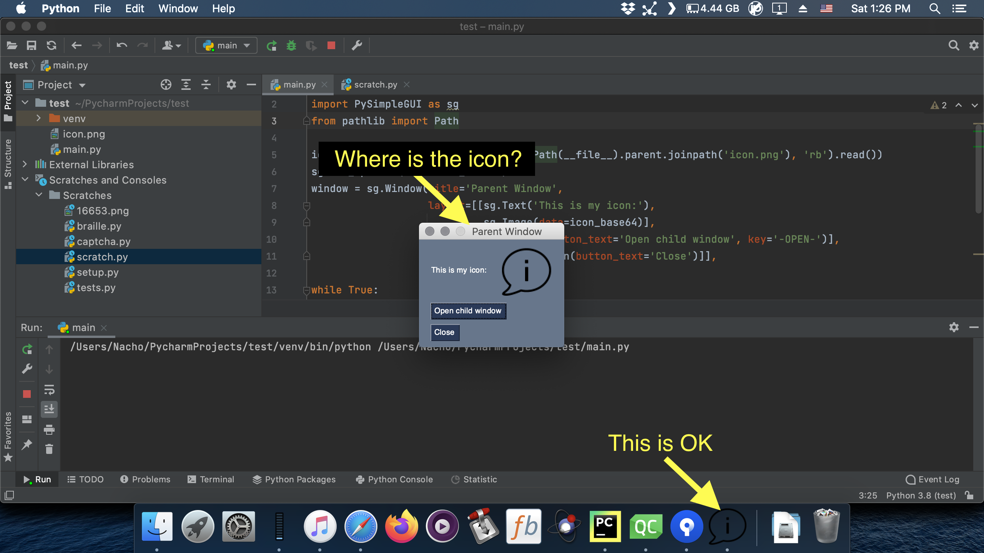Open the Window menu in menu bar

point(178,8)
